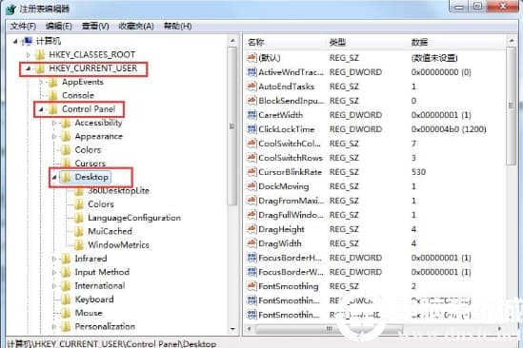523x348 pixels.
Task: Select the DragWidth value name
Action: tap(280, 243)
